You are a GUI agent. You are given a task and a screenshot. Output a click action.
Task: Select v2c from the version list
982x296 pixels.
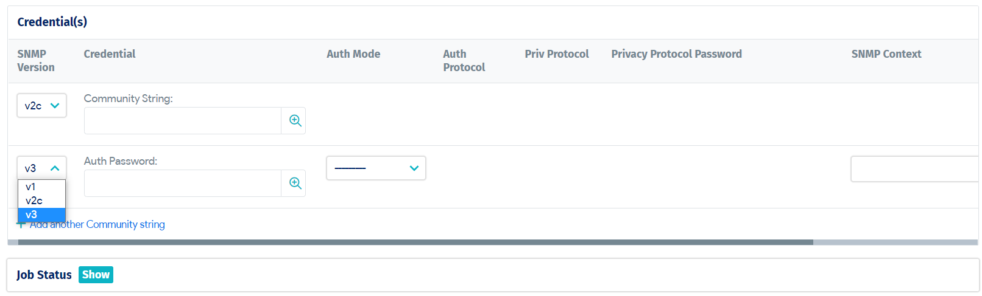click(x=41, y=201)
